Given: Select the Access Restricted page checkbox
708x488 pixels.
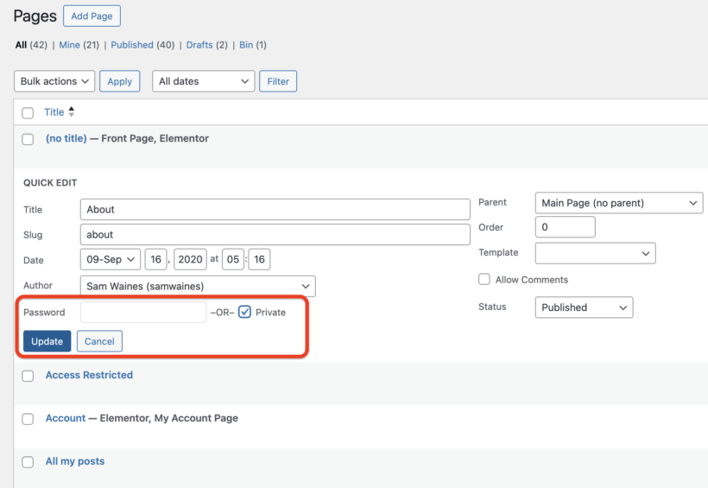Looking at the screenshot, I should (28, 376).
